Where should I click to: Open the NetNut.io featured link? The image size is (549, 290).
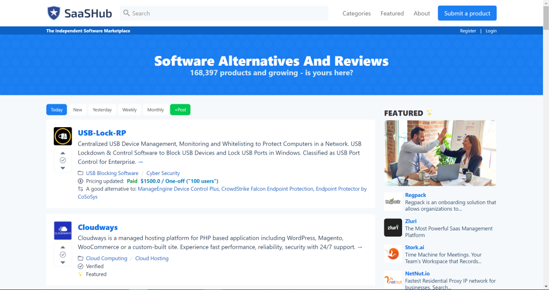[417, 274]
